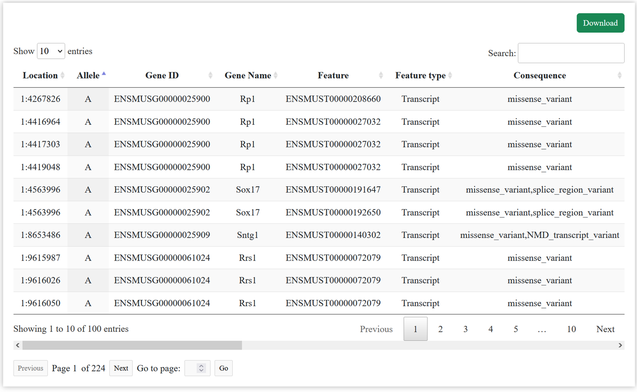Click the horizontal scrollbar thumb

coord(132,345)
